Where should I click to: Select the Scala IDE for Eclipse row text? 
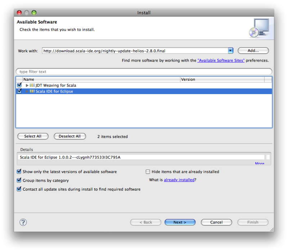54,91
